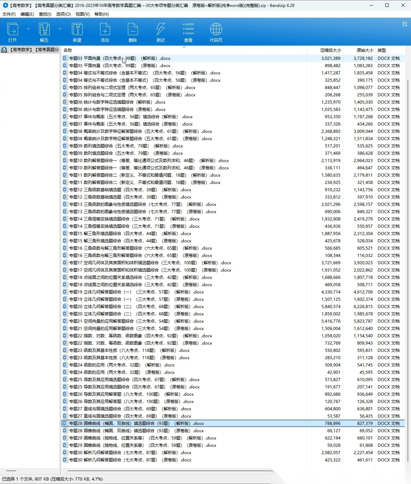Open the Options (选项) menu
This screenshot has height=484, width=411.
pyautogui.click(x=63, y=14)
